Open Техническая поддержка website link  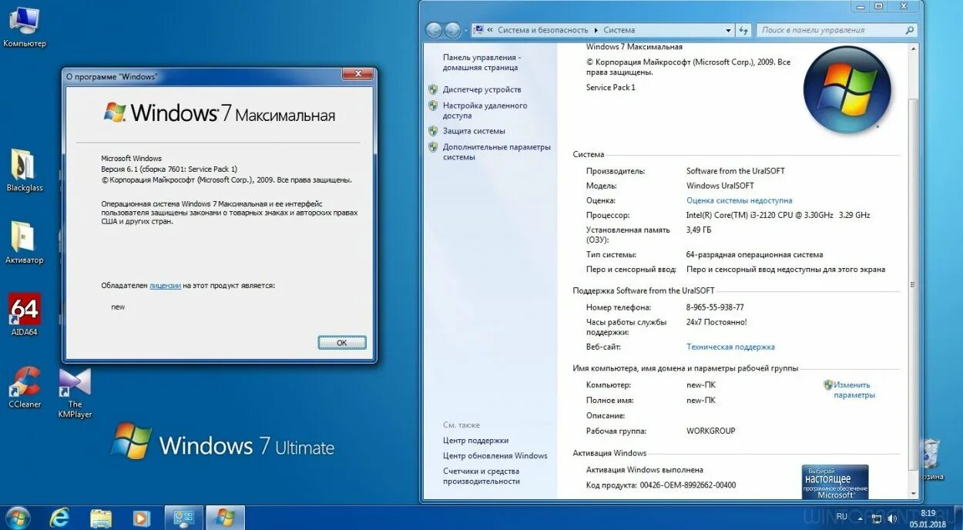730,347
